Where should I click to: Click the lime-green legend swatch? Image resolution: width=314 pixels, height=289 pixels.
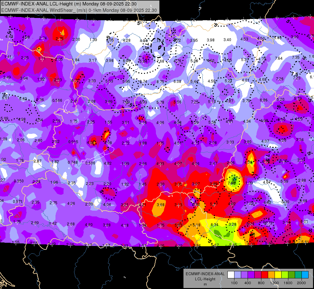click(285, 275)
